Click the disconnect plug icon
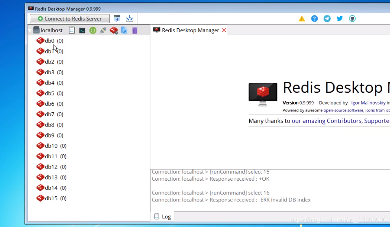Screen dimensions: 390x227 103,30
